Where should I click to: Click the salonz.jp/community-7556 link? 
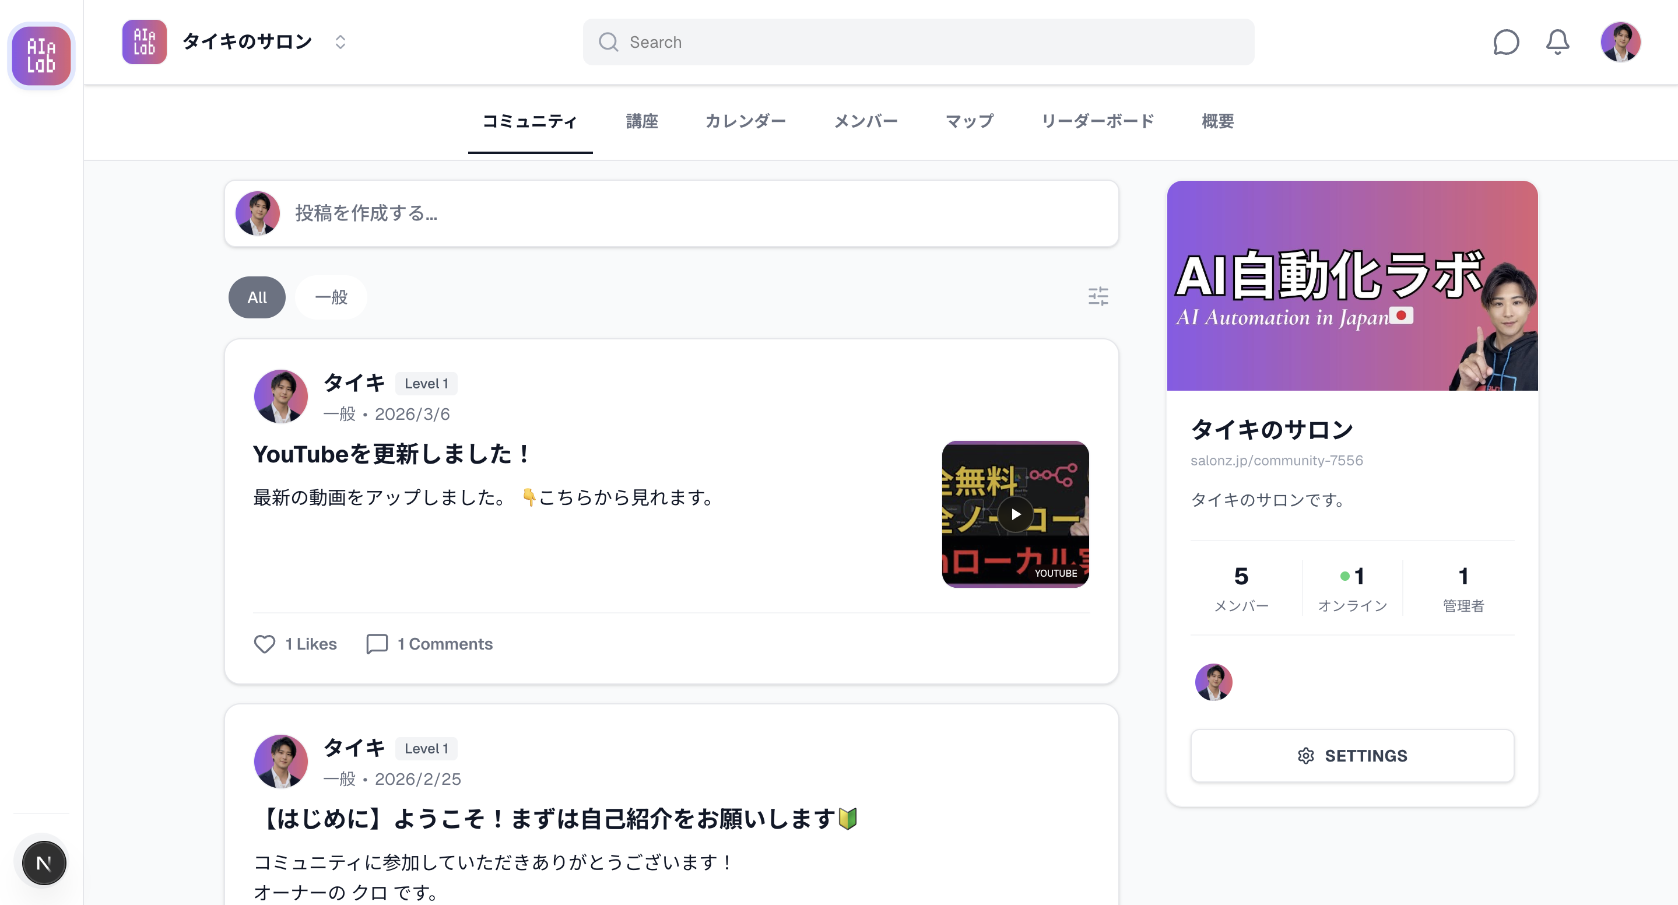click(1277, 460)
